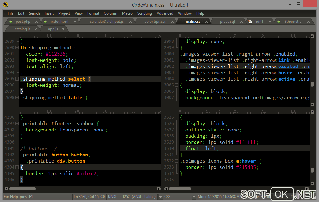This screenshot has height=202, width=319.
Task: Click left arrow of bottom-left horizontal scrollbar
Action: point(7,189)
